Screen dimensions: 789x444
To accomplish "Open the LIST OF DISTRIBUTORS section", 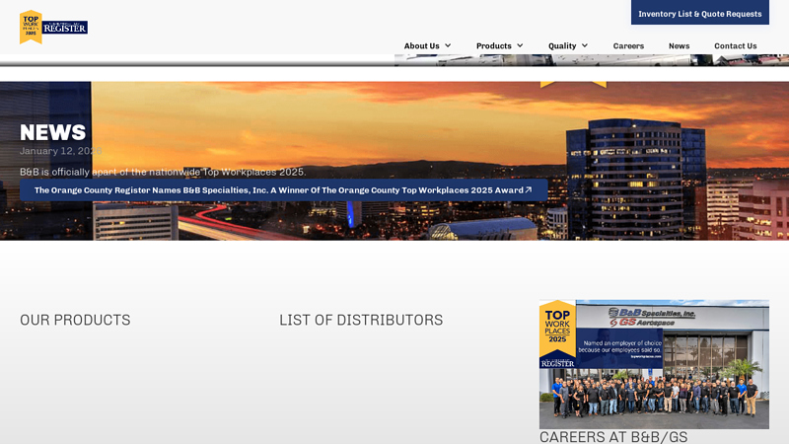I will tap(361, 320).
